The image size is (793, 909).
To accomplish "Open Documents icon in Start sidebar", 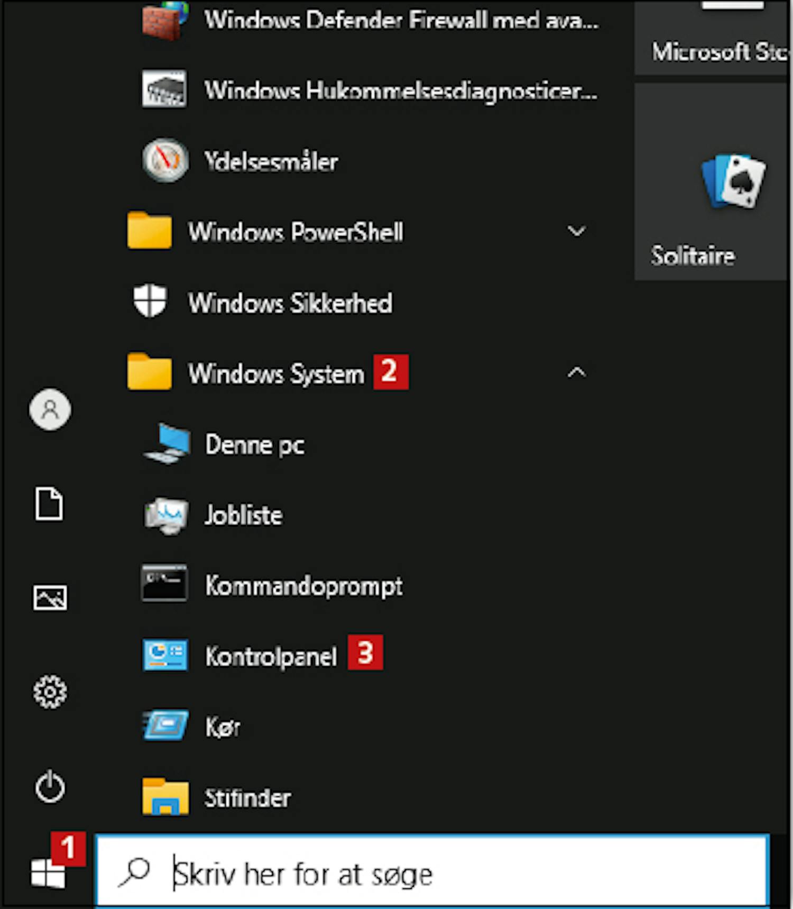I will [x=49, y=504].
